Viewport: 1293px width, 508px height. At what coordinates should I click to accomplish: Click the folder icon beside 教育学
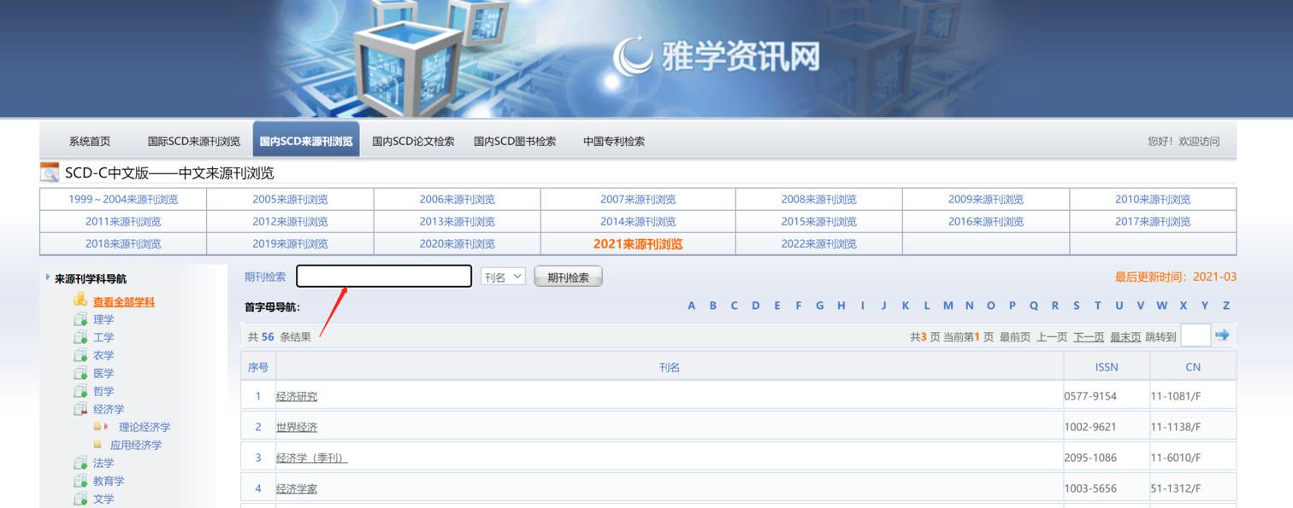tap(80, 481)
